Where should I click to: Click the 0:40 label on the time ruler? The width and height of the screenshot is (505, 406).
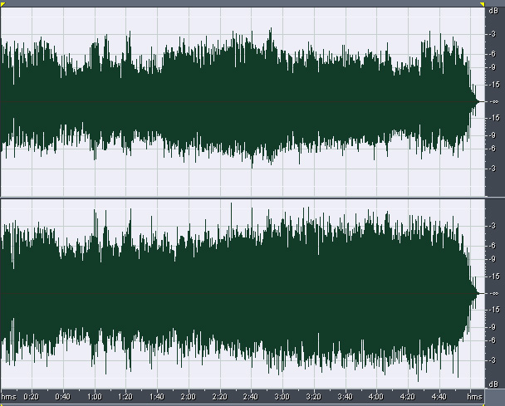coord(62,396)
